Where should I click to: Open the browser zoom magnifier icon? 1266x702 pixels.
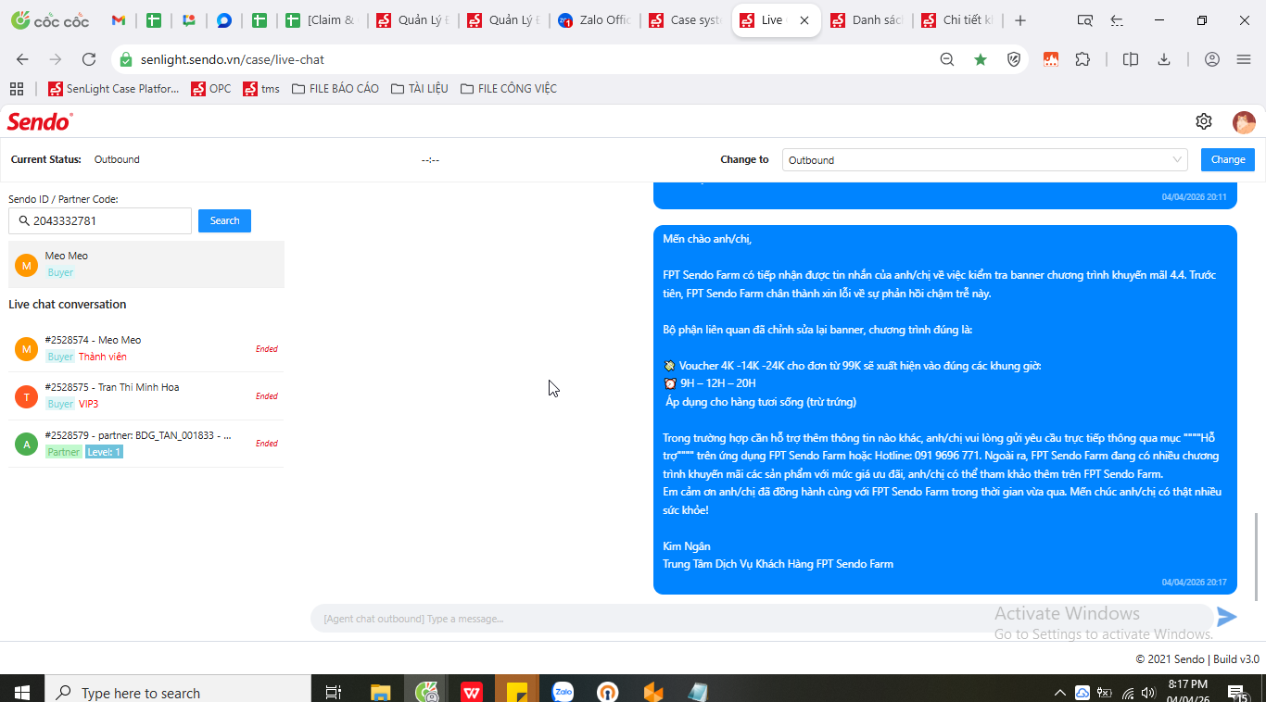pyautogui.click(x=947, y=59)
